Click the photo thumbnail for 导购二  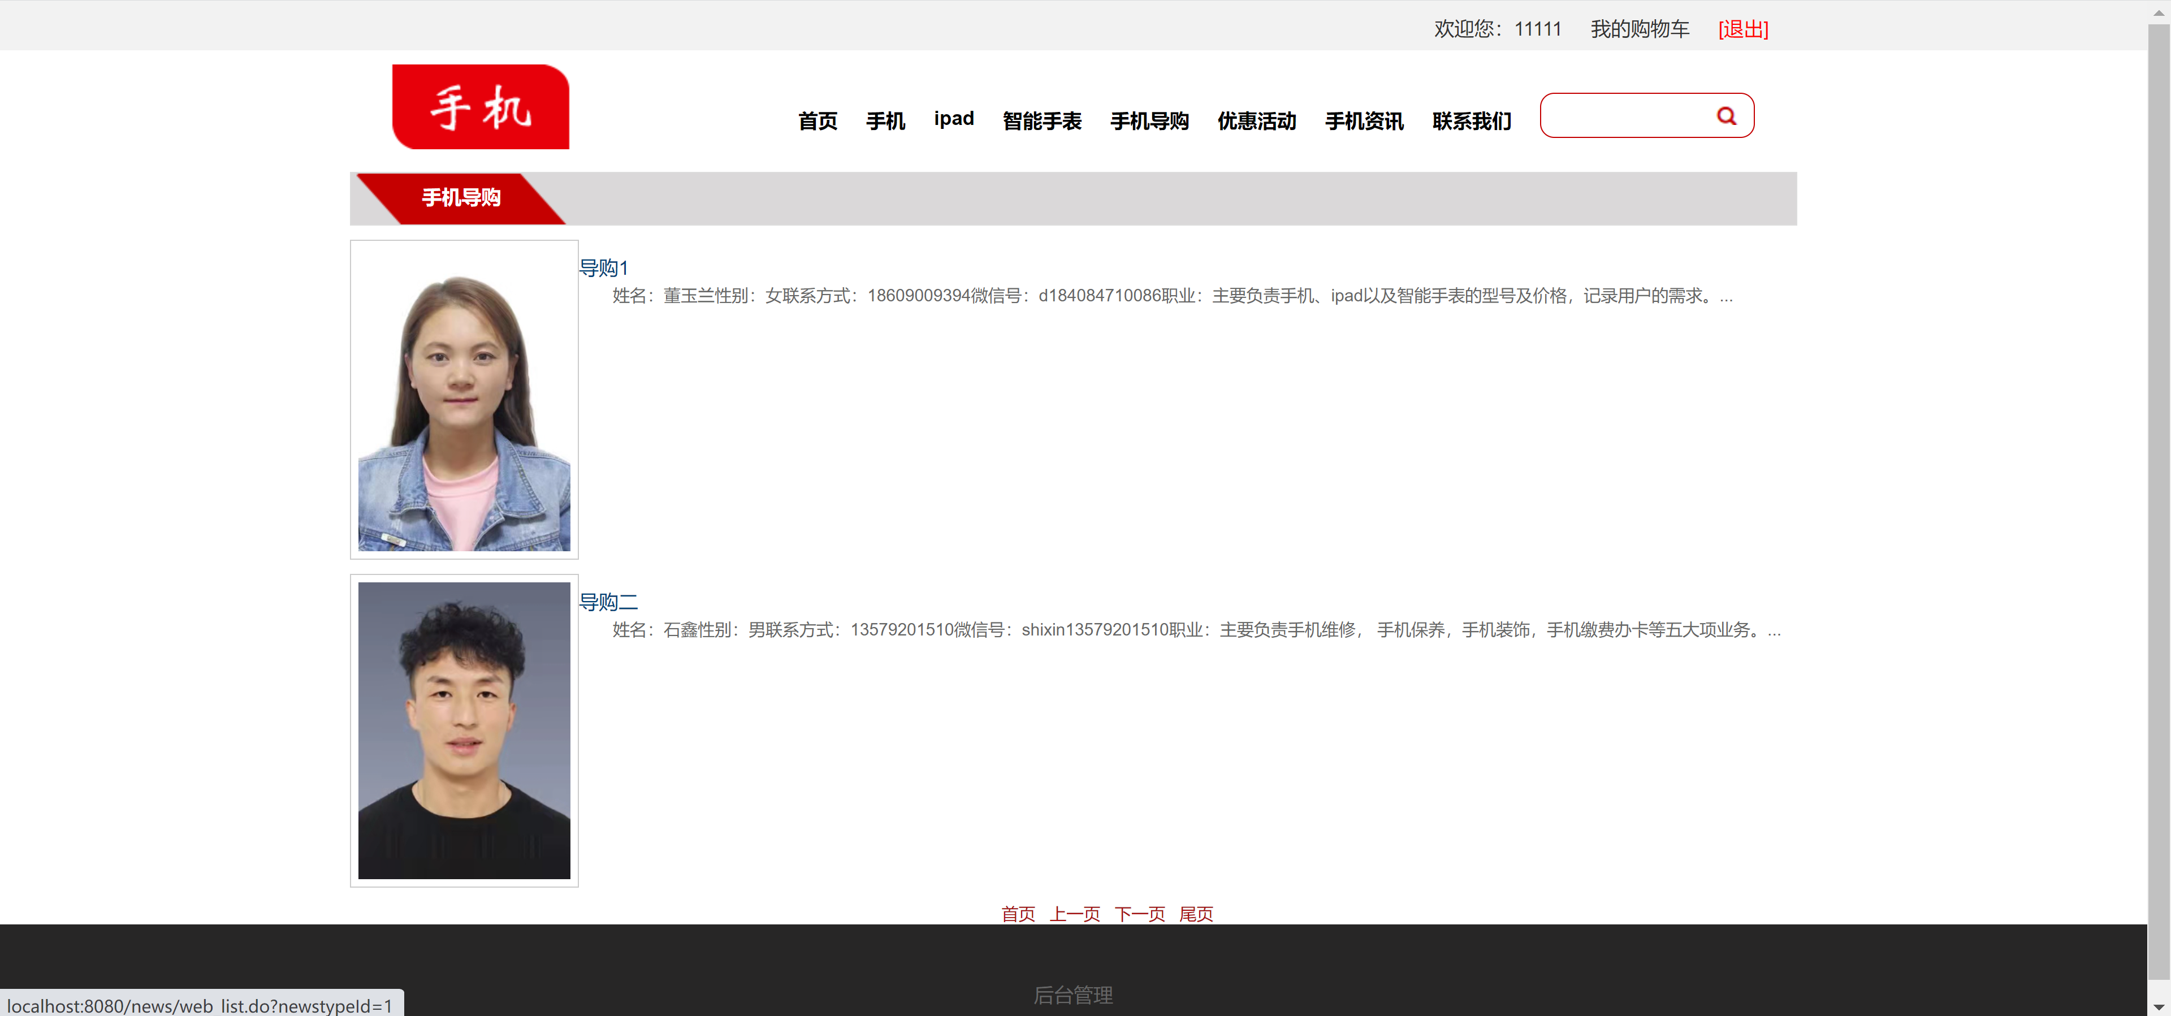pos(464,730)
